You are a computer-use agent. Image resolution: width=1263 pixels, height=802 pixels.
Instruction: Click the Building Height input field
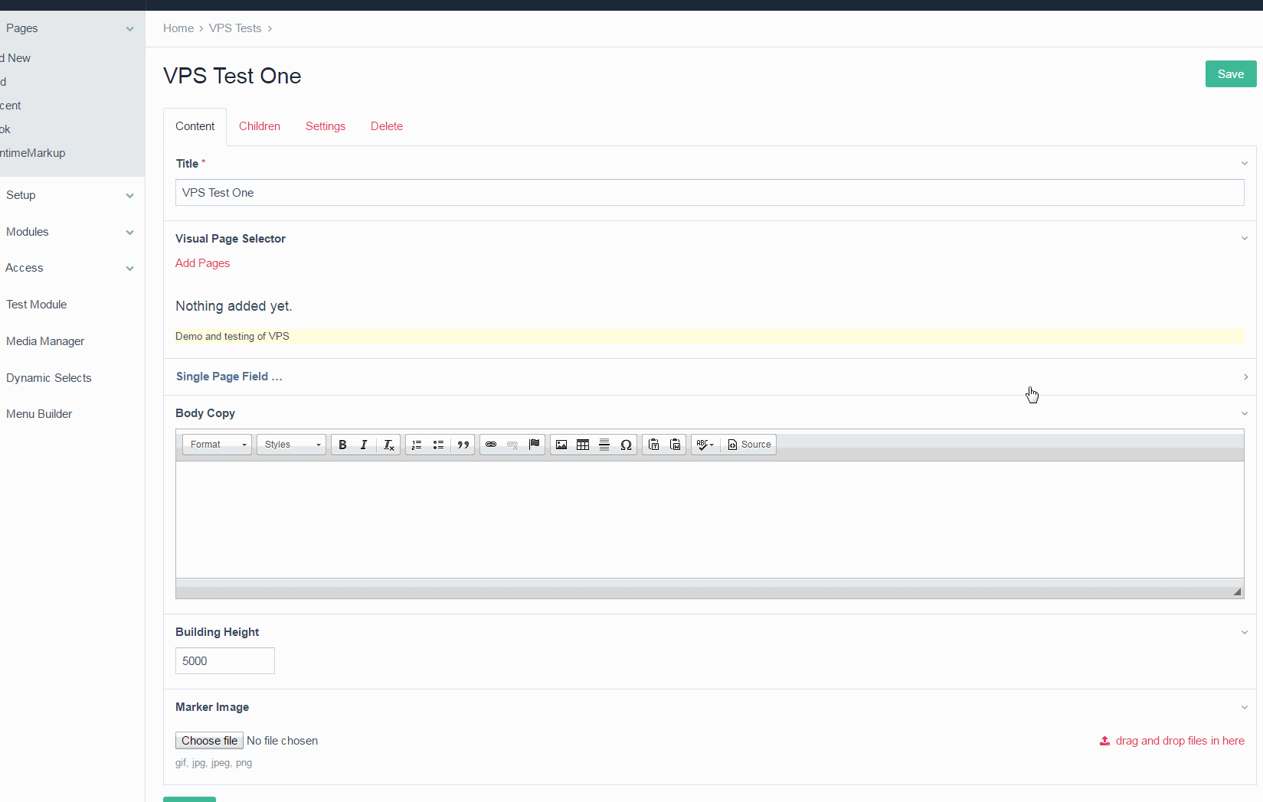coord(225,661)
